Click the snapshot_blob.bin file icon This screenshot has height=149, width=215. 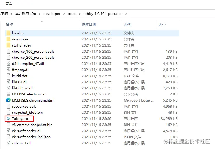[8, 113]
